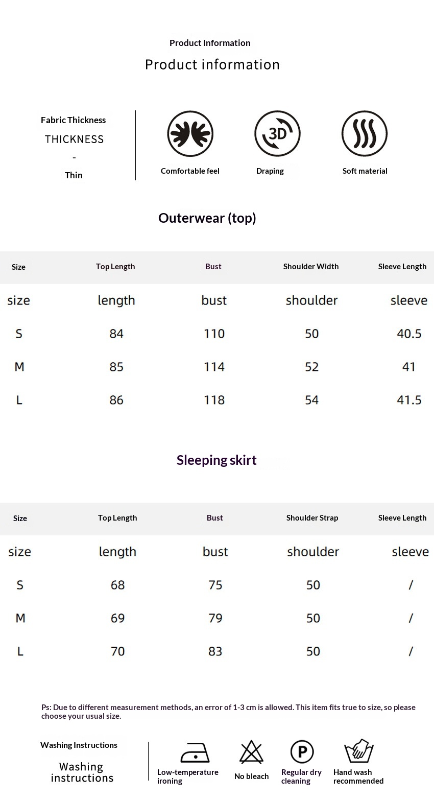Click outerwear size L sleeve value 41.5
Image resolution: width=434 pixels, height=801 pixels.
coord(409,400)
